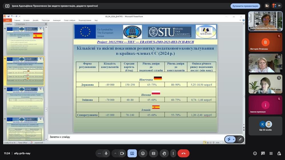Open audio settings dots beside microphone
This screenshot has height=160, width=285.
(99, 153)
